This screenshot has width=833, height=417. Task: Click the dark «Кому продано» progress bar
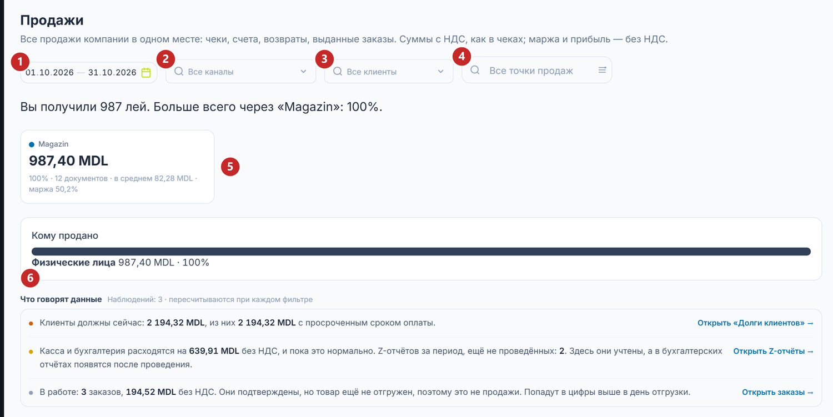pos(421,252)
